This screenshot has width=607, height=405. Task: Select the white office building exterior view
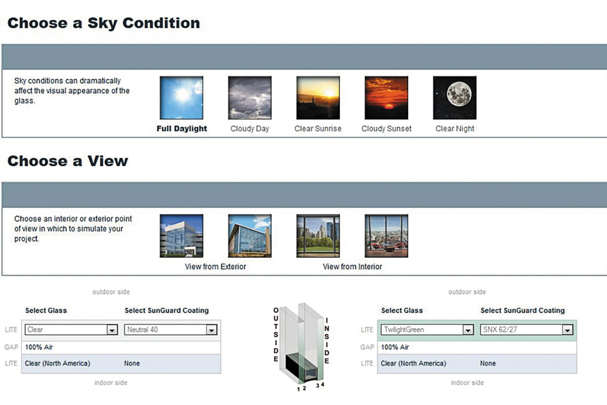click(x=182, y=236)
